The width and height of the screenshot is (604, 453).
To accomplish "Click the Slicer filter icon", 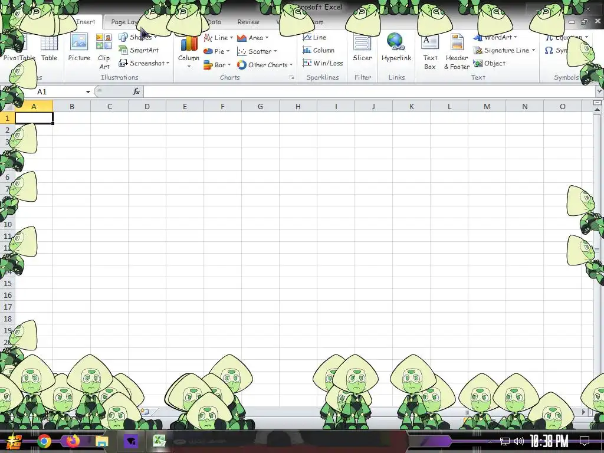I will pos(363,48).
